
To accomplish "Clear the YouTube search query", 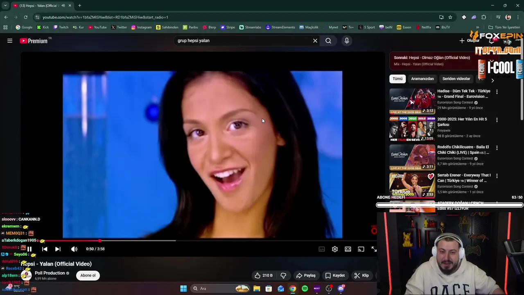I will pos(315,41).
